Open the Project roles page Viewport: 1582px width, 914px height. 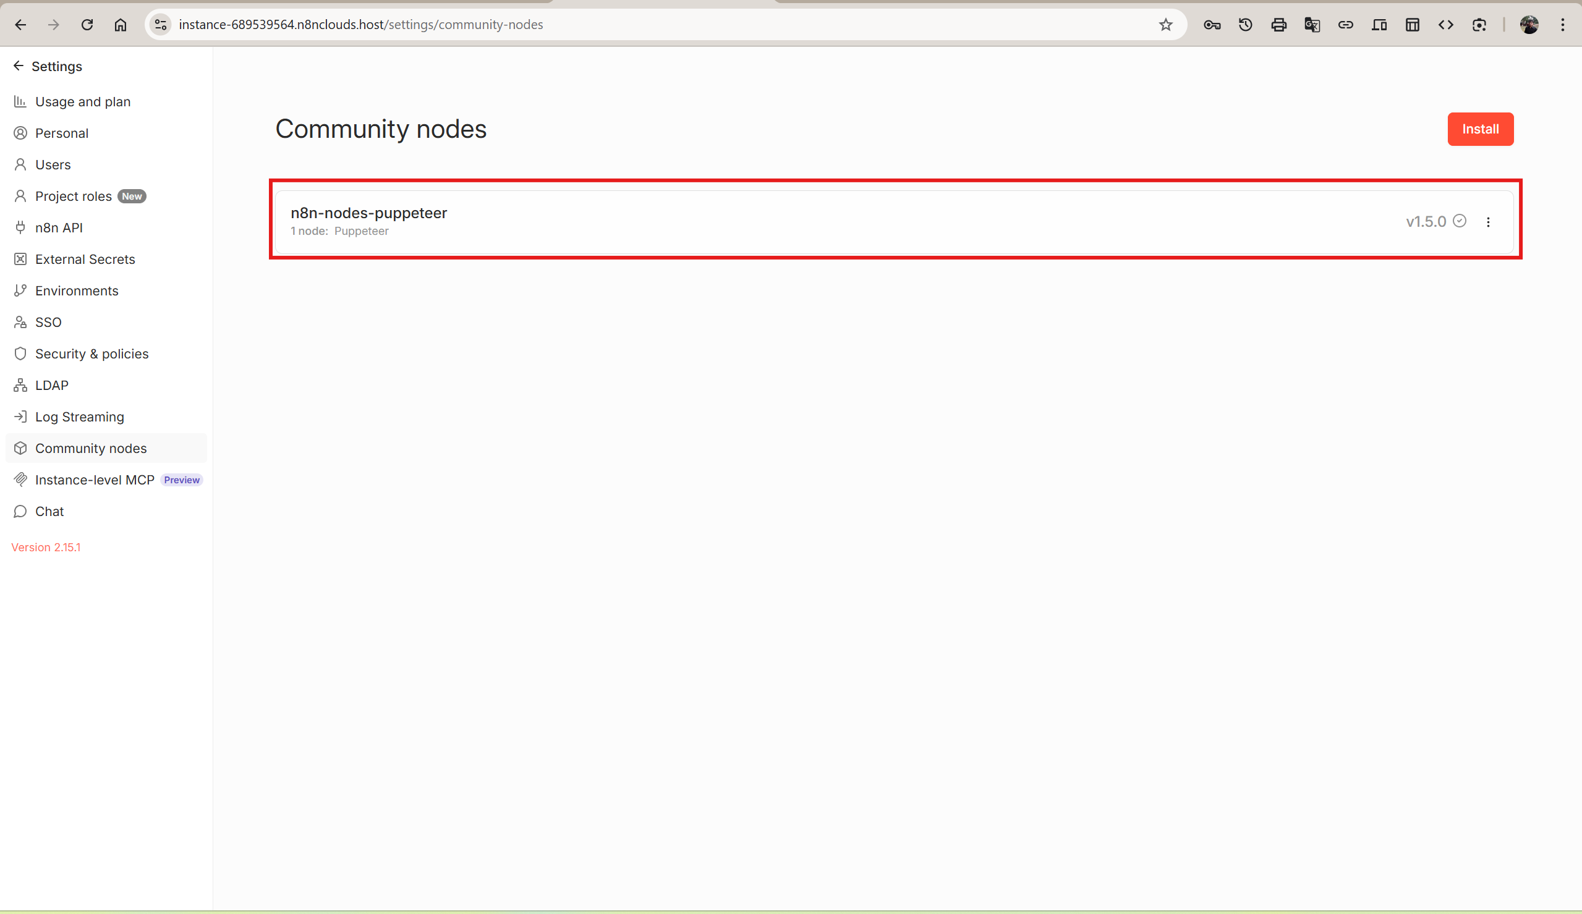[x=106, y=196]
